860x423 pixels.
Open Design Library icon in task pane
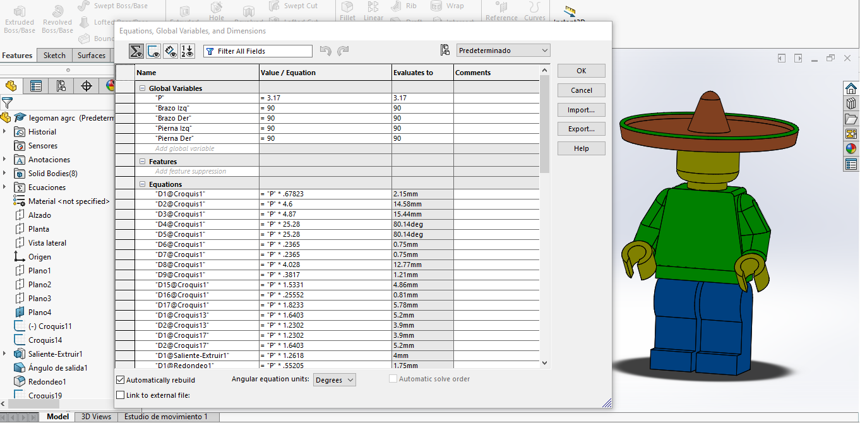[x=851, y=103]
